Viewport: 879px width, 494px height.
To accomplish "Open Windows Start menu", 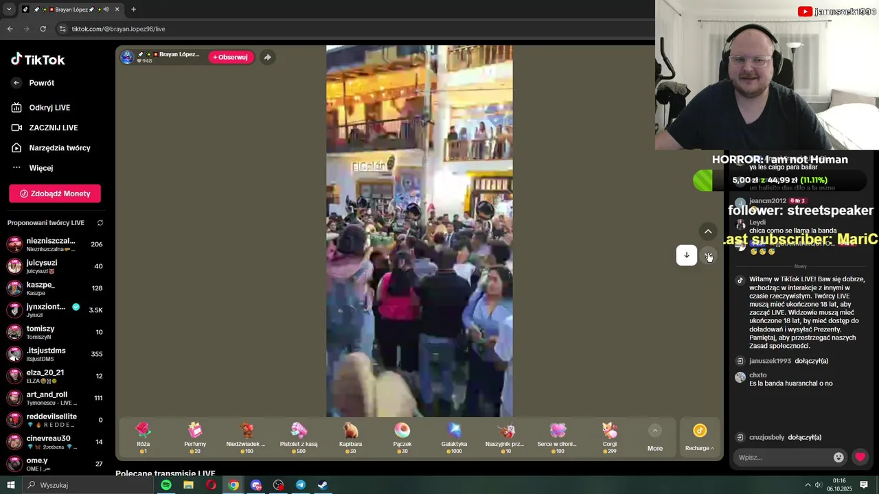I will coord(10,485).
